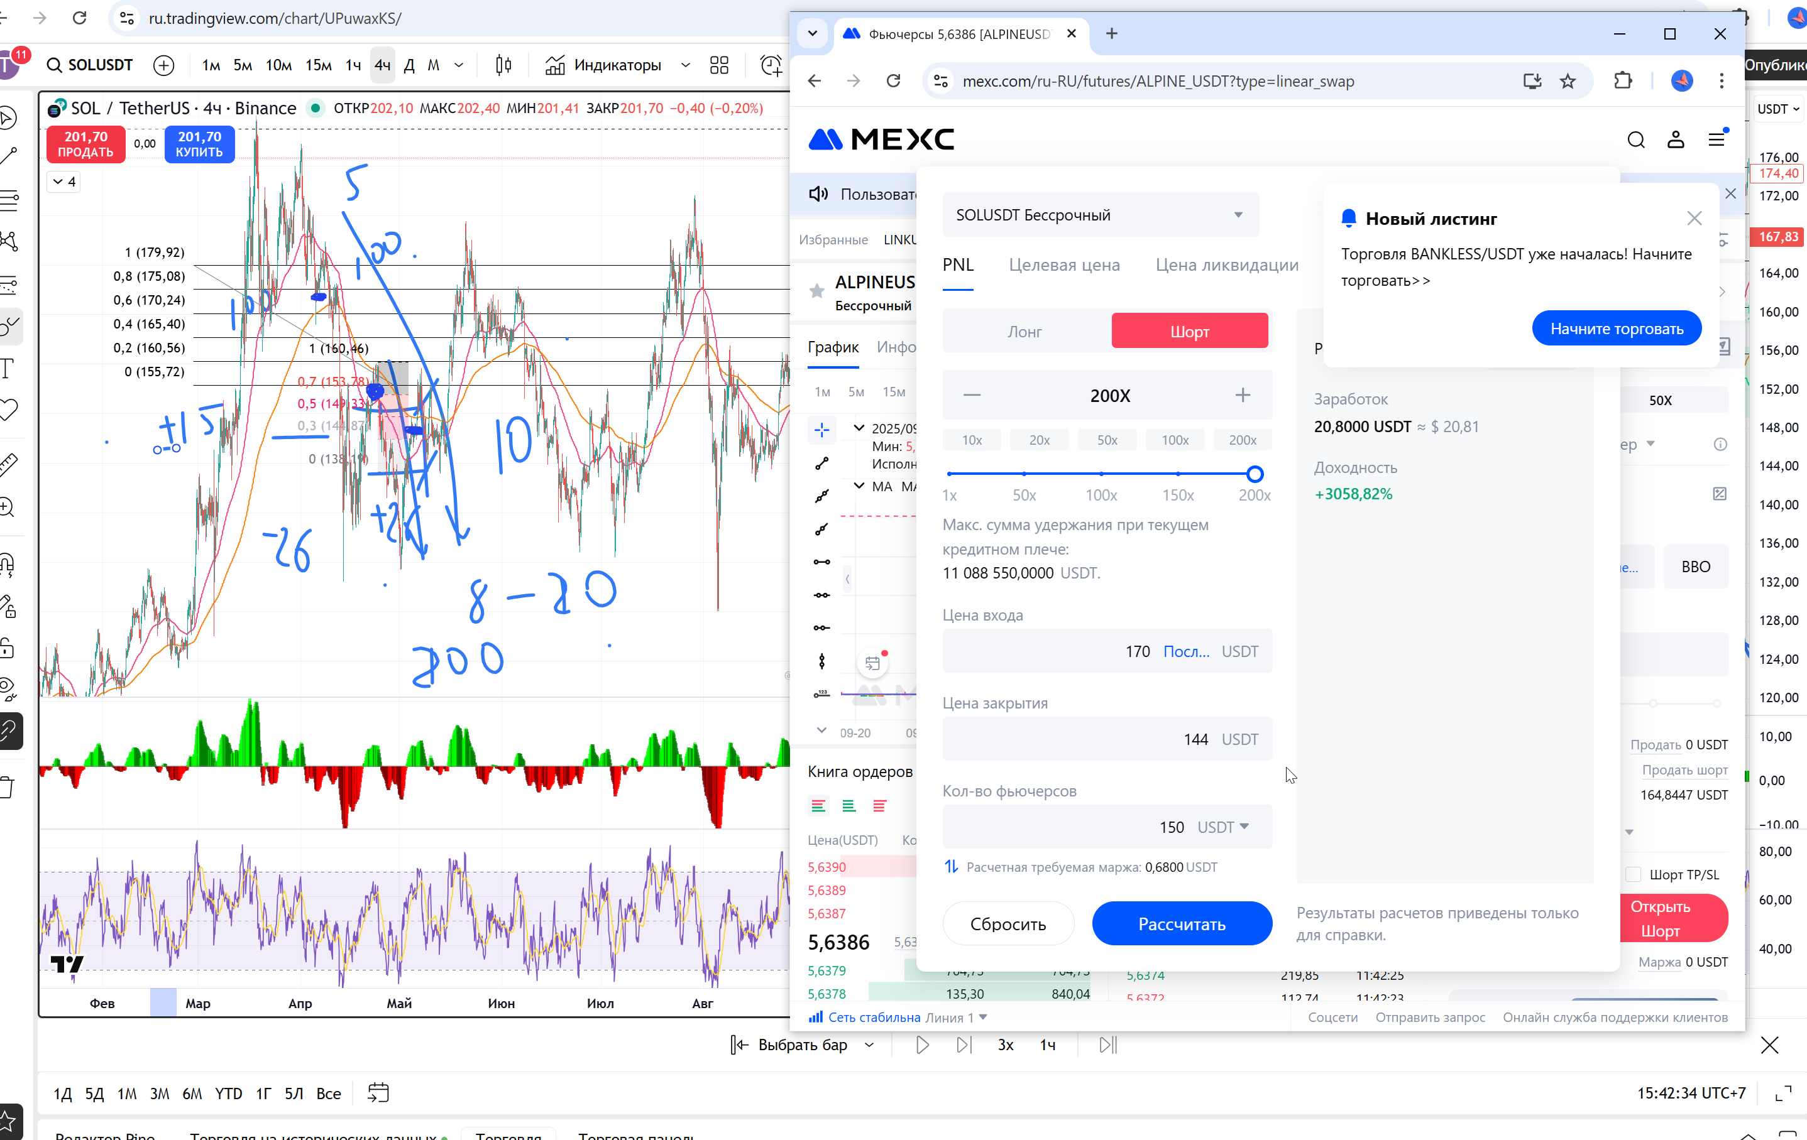Bookmark the MEXC page with the star icon

coord(1568,81)
